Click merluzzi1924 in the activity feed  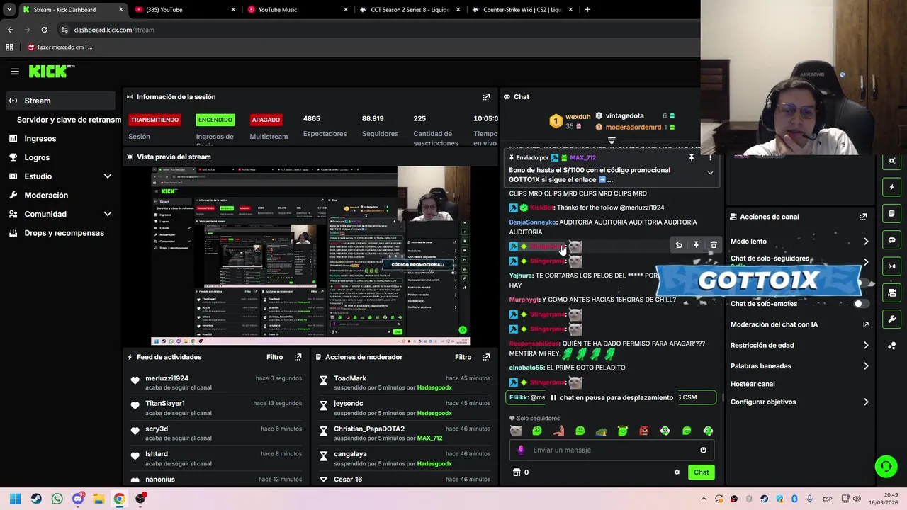click(x=167, y=378)
